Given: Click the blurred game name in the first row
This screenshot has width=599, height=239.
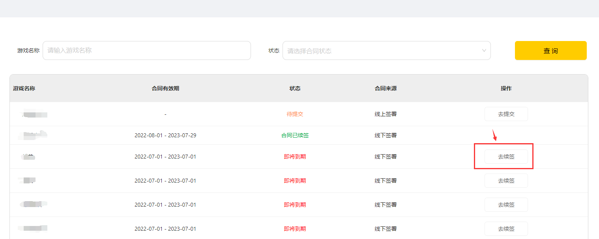Looking at the screenshot, I should (35, 115).
